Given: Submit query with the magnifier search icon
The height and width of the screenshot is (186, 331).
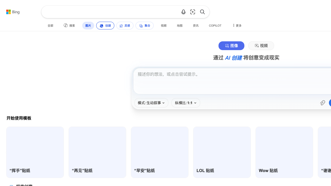Looking at the screenshot, I should [202, 12].
